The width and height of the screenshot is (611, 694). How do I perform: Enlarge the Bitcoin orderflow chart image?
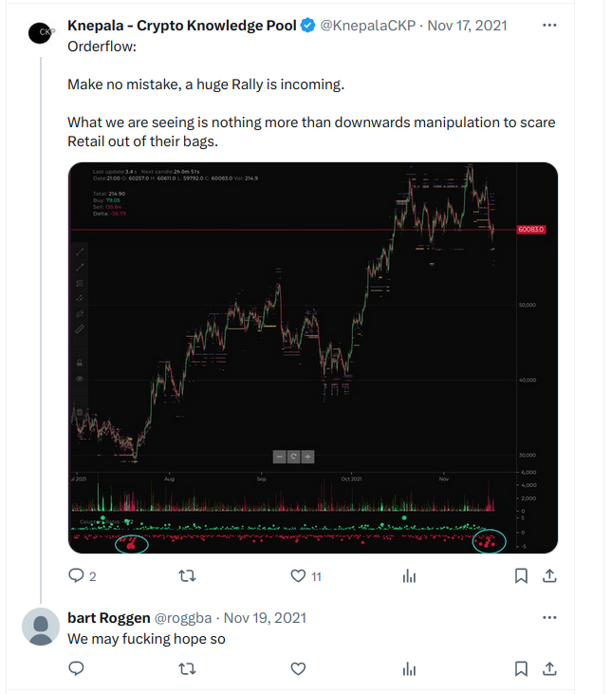pyautogui.click(x=313, y=358)
